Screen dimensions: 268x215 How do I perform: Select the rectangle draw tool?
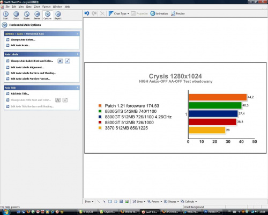110,202
